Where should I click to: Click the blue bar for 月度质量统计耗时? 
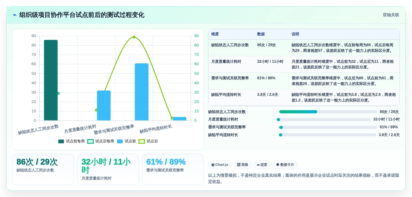click(104, 106)
